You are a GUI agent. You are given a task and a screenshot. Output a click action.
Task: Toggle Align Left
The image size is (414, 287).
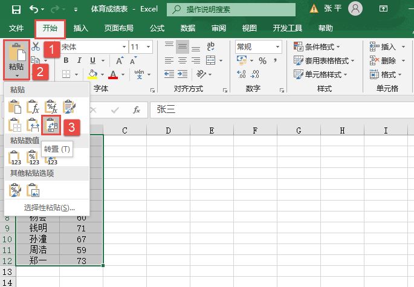coord(169,60)
